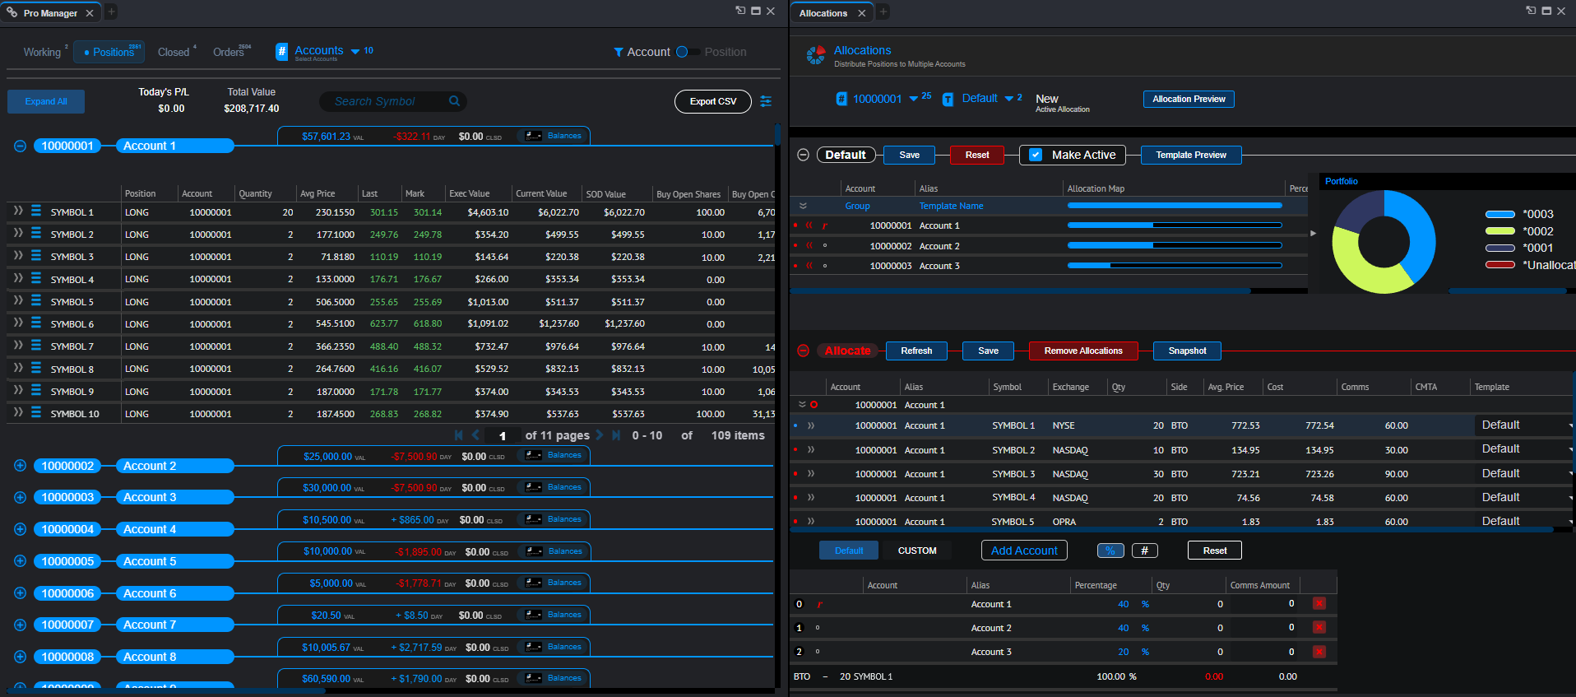Viewport: 1576px width, 697px height.
Task: Click the Add Account button
Action: 1024,551
